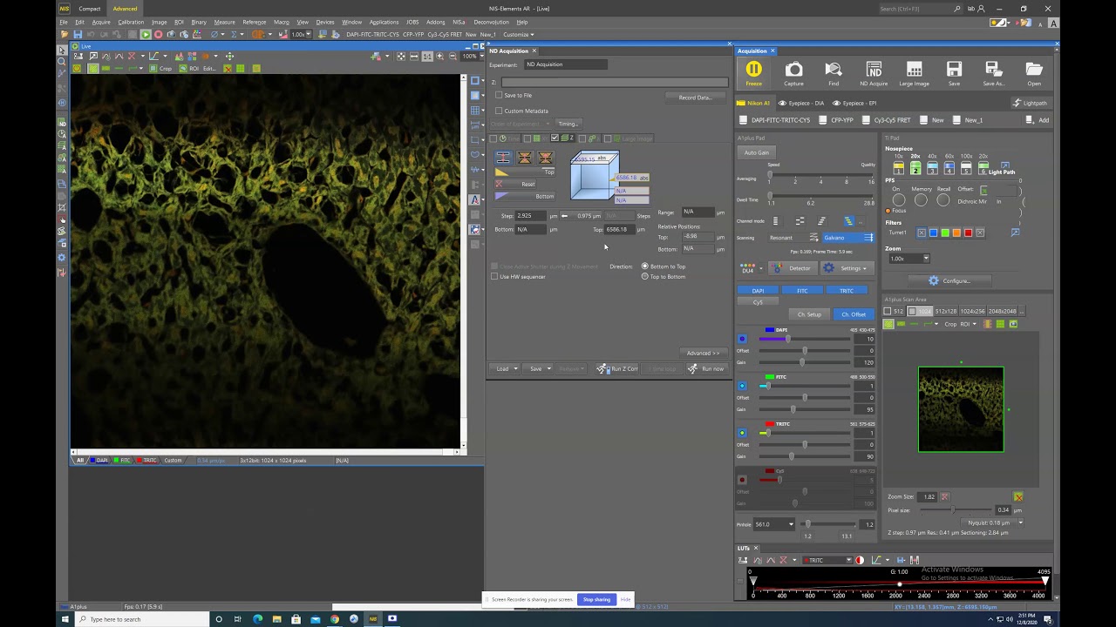
Task: Choose the red filter in Turret1
Action: click(x=968, y=233)
